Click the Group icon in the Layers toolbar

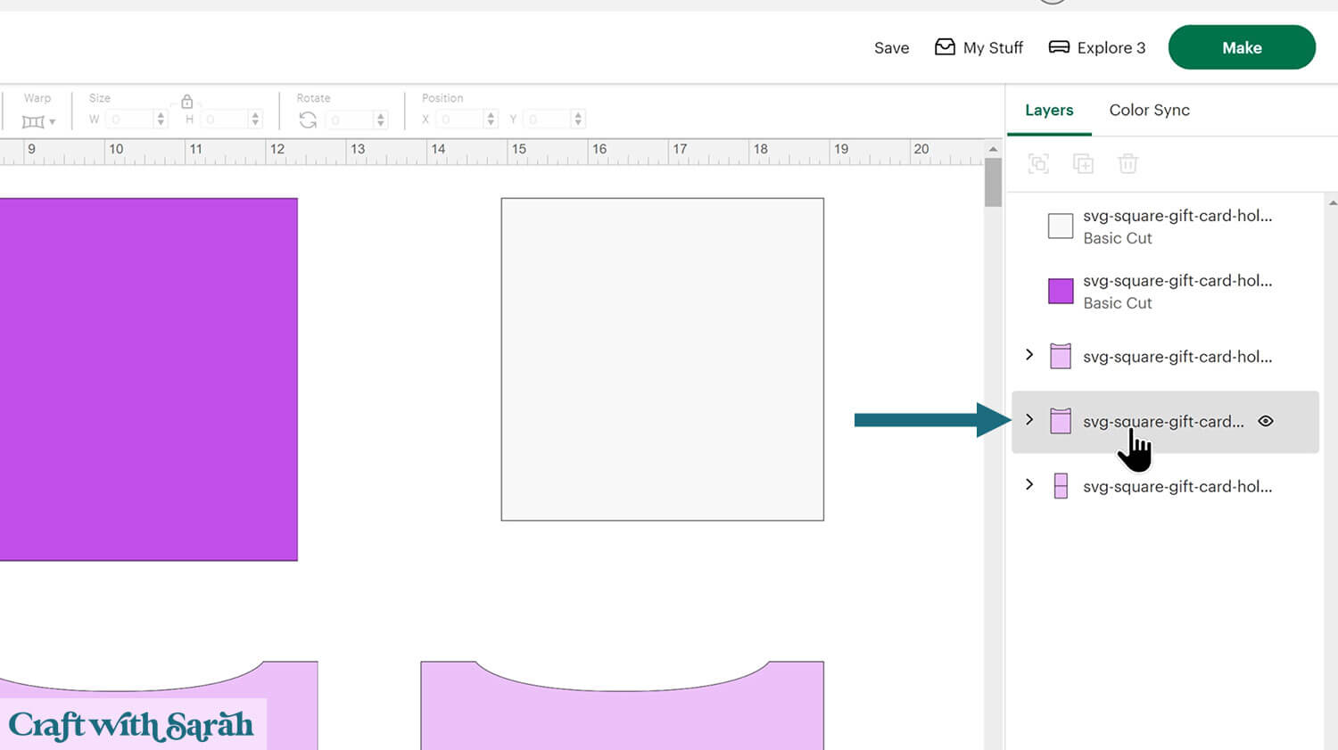pos(1038,164)
